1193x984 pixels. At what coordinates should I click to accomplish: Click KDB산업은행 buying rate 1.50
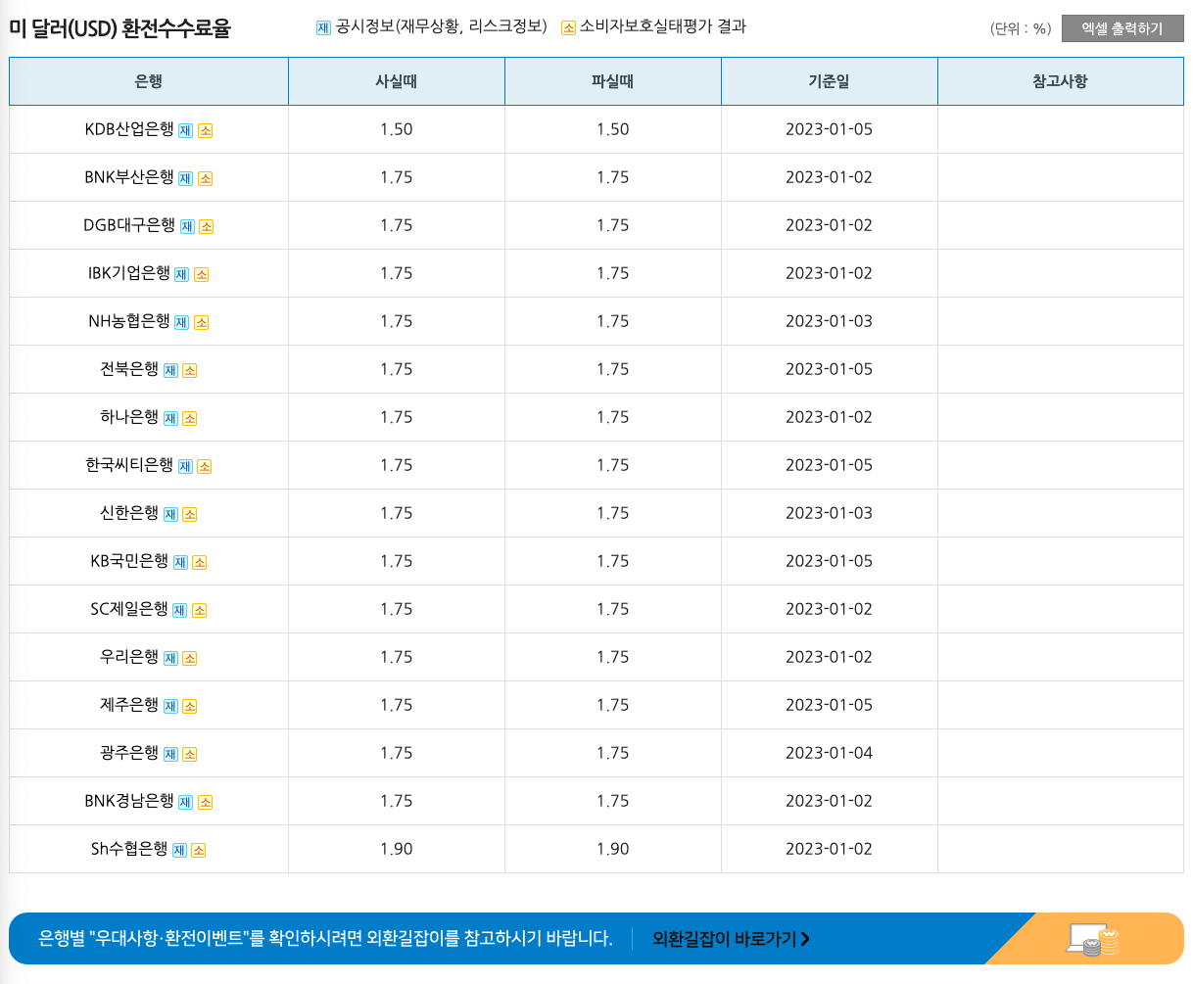pyautogui.click(x=397, y=129)
